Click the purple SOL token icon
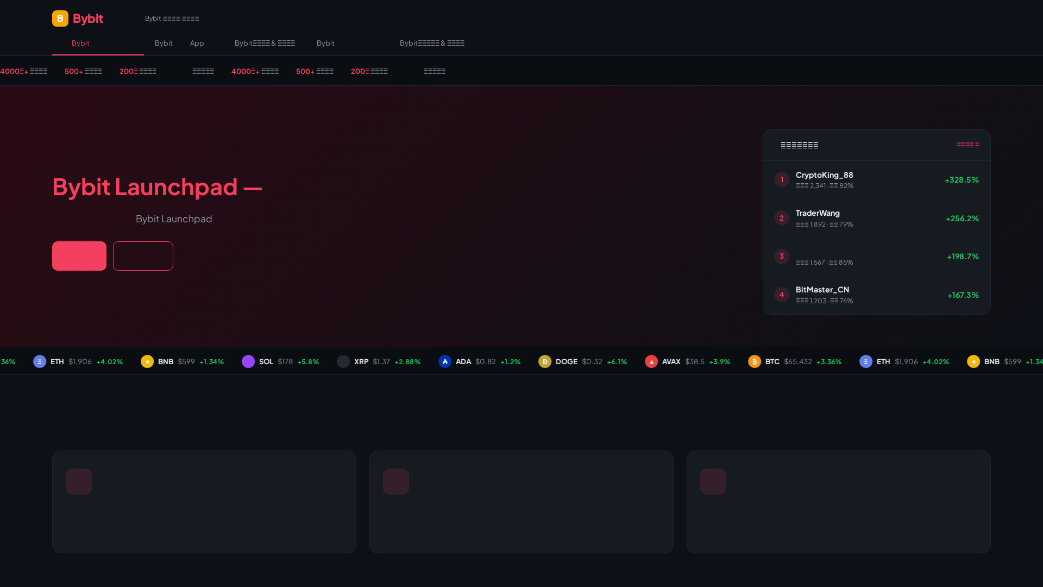This screenshot has height=587, width=1043. [x=248, y=361]
